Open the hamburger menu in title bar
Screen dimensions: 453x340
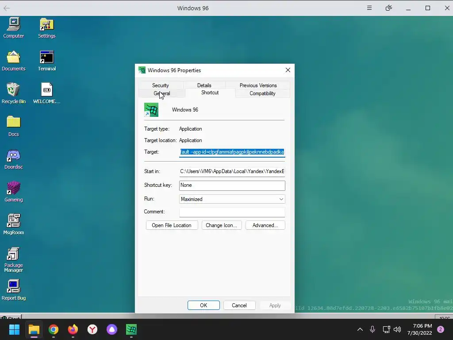[x=369, y=8]
